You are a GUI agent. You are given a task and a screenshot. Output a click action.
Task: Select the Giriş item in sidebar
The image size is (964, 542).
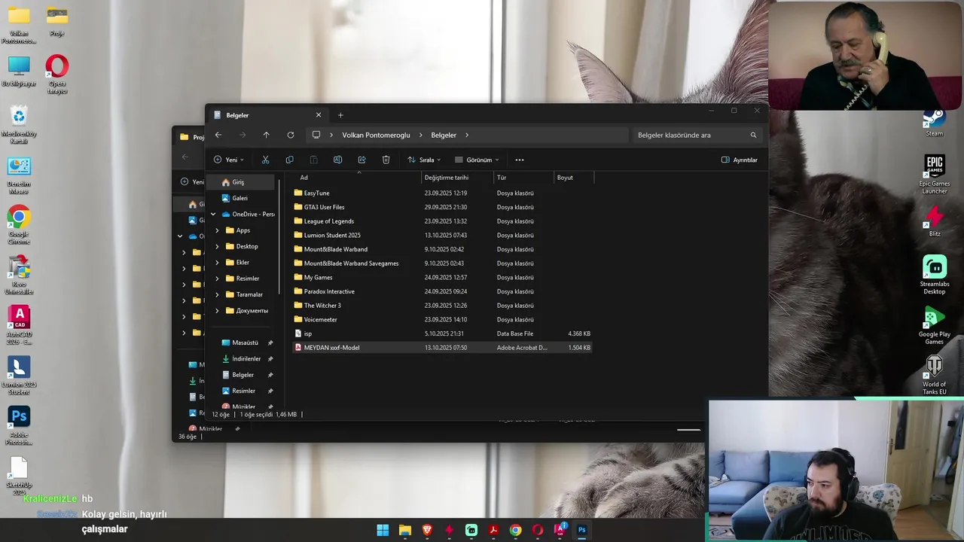pyautogui.click(x=241, y=182)
